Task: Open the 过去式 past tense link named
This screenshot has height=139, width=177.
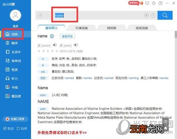Action: (109, 78)
